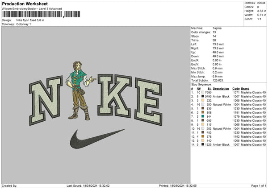Select the cream swatch in stop 1
Image resolution: width=268 pixels, height=189 pixels.
202,92
